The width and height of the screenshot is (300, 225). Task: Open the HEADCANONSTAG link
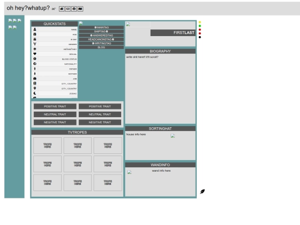pos(102,39)
